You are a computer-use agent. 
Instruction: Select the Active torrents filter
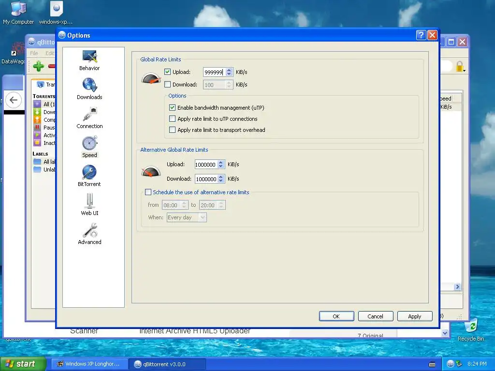click(x=44, y=135)
